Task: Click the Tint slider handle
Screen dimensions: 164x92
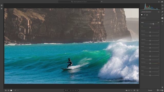Action: [x=150, y=28]
